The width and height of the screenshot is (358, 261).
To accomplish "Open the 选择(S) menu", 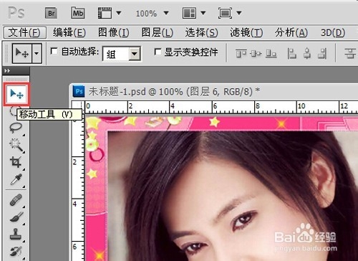I will pyautogui.click(x=201, y=32).
